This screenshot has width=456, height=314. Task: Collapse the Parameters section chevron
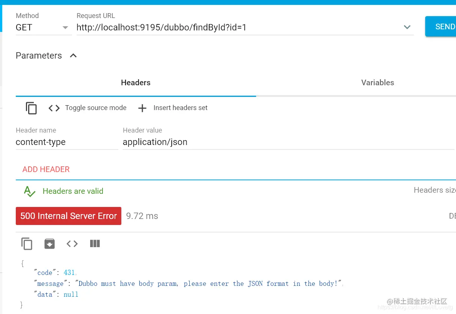[73, 56]
